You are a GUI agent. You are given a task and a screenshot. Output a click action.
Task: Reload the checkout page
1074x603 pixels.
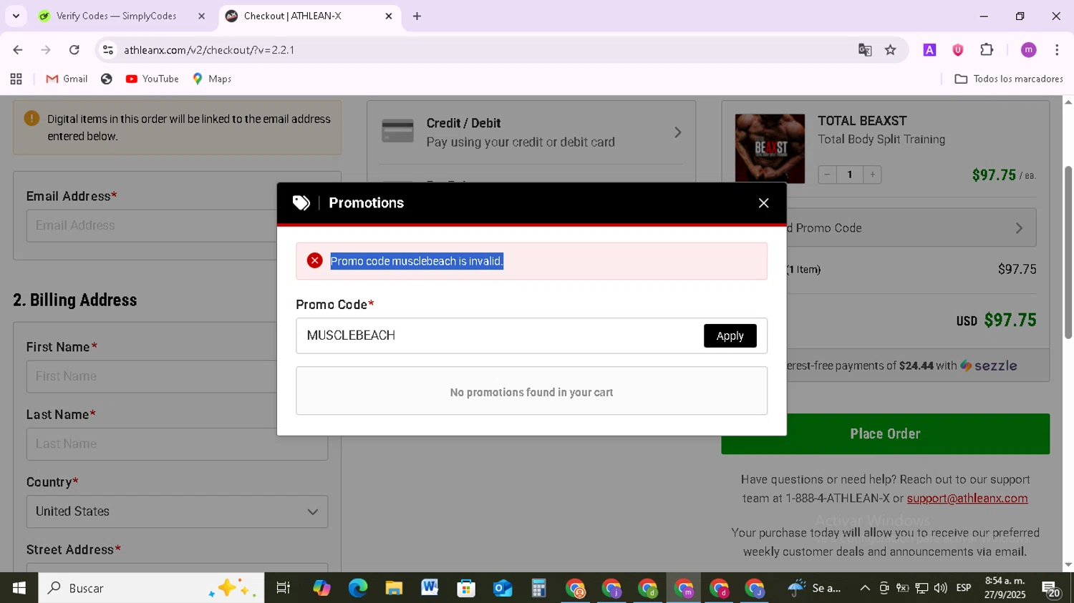coord(74,50)
